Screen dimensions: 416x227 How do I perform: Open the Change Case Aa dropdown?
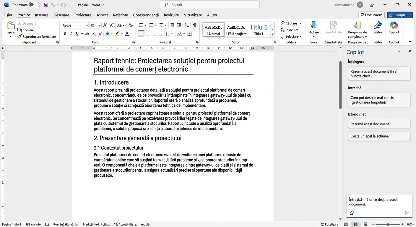121,25
